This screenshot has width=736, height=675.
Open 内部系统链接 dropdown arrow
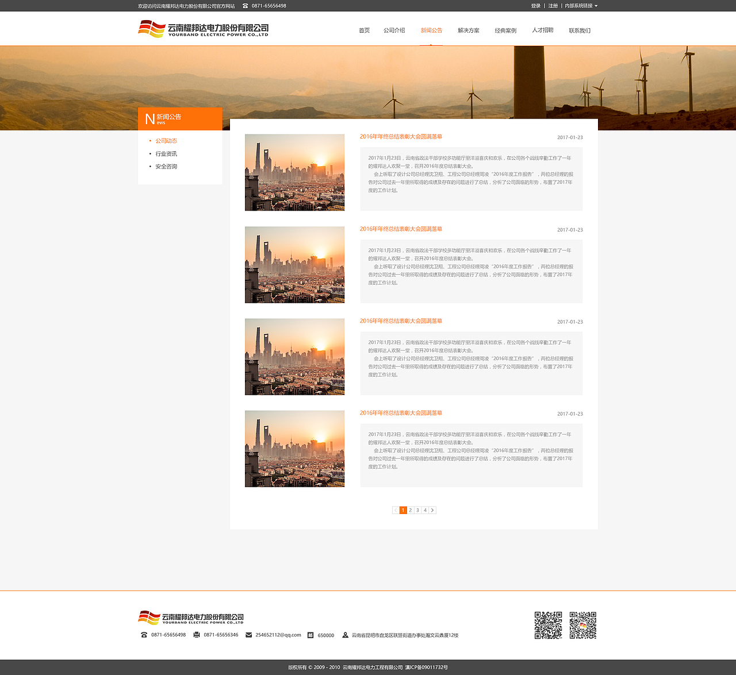point(596,6)
